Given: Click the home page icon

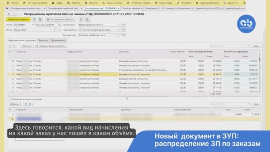Looking at the screenshot, I should (x=7, y=8).
